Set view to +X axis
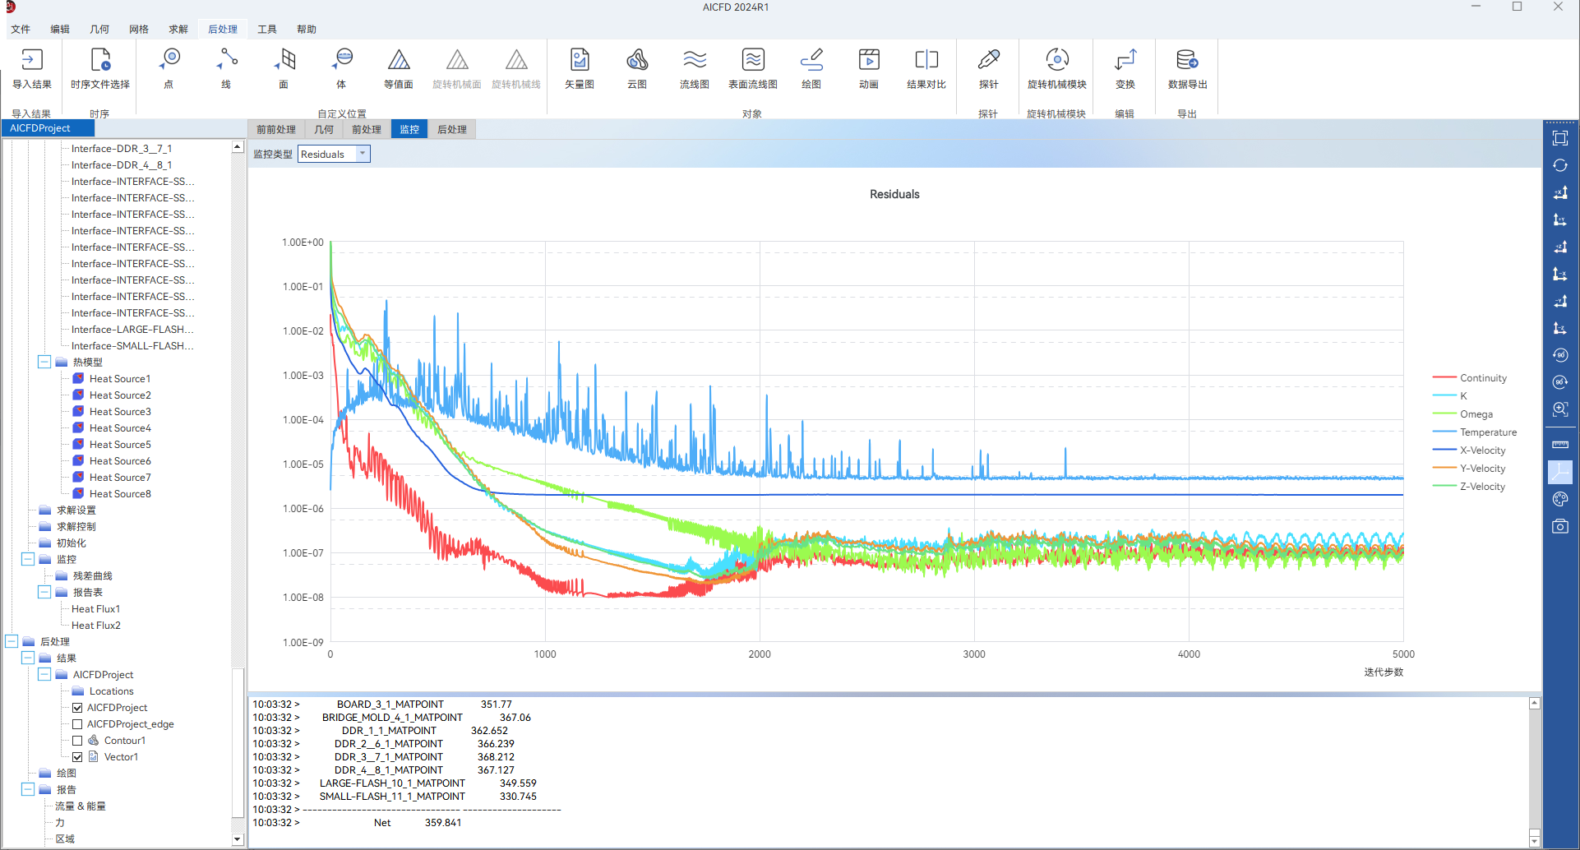The width and height of the screenshot is (1580, 850). (x=1560, y=192)
